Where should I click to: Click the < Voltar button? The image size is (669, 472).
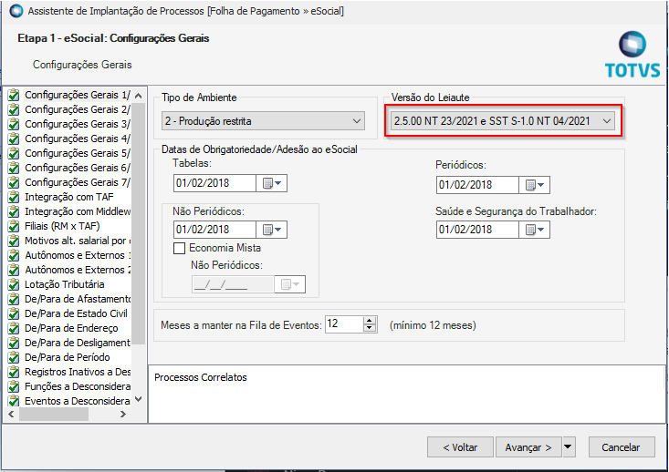tap(460, 446)
